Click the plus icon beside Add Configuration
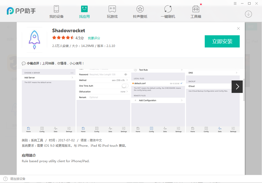 point(135,101)
